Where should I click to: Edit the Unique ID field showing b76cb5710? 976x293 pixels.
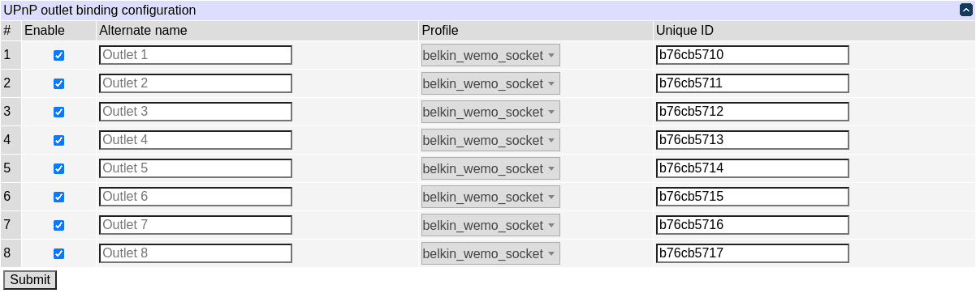pyautogui.click(x=753, y=55)
